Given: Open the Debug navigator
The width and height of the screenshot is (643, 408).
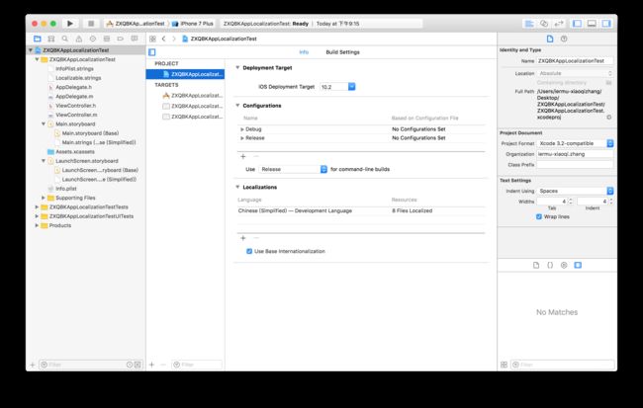Looking at the screenshot, I should 107,39.
